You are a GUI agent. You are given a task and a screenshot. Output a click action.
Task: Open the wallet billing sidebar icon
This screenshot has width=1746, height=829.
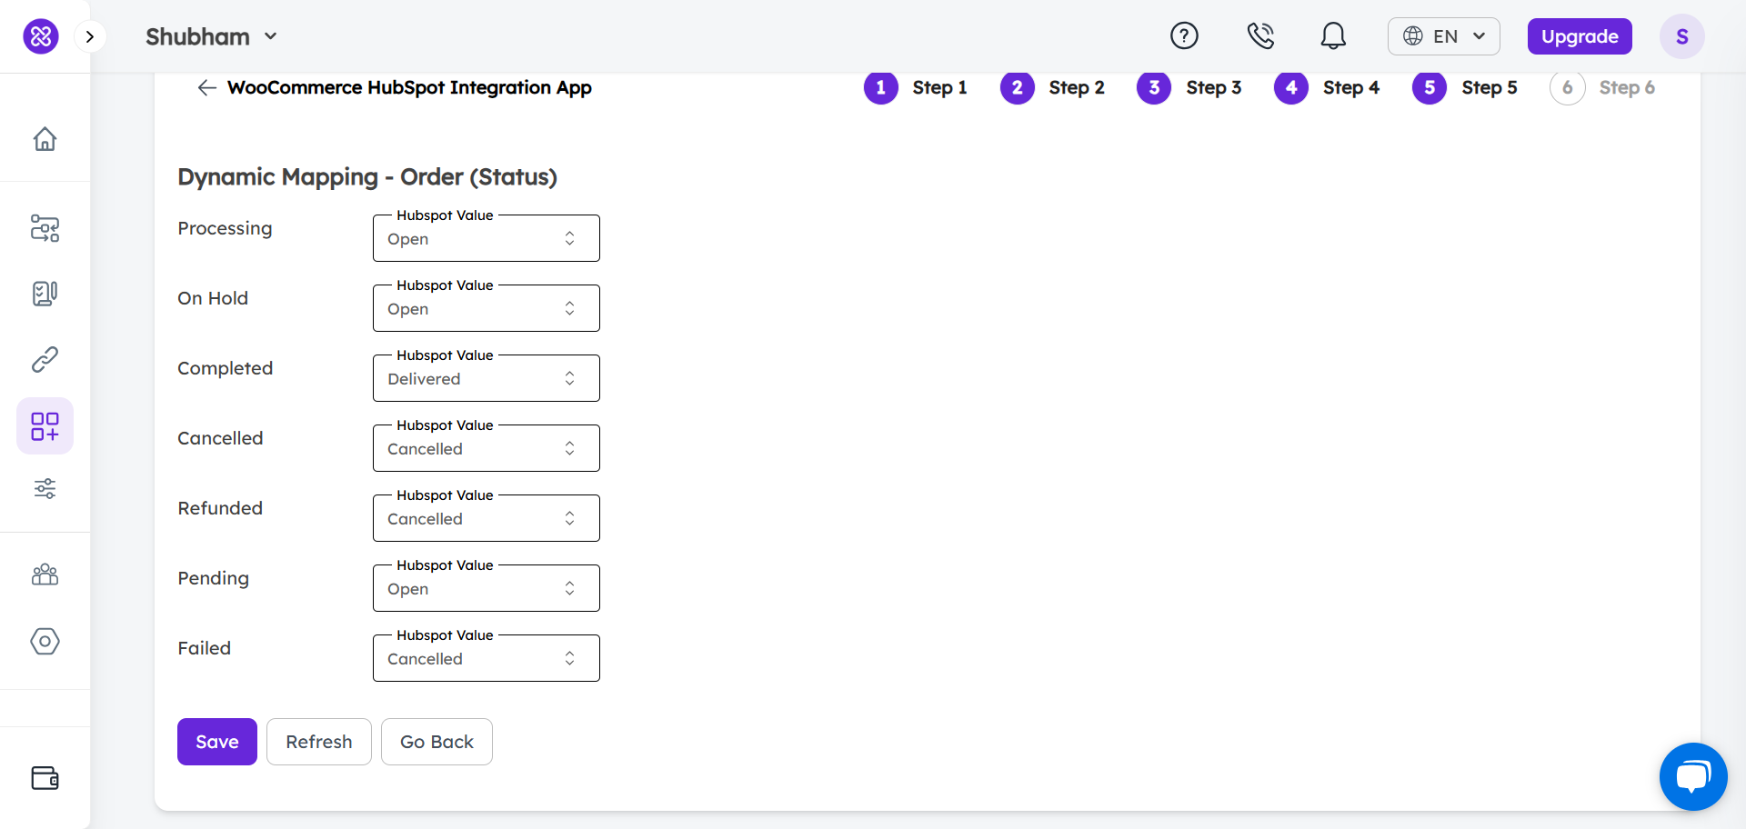click(45, 778)
